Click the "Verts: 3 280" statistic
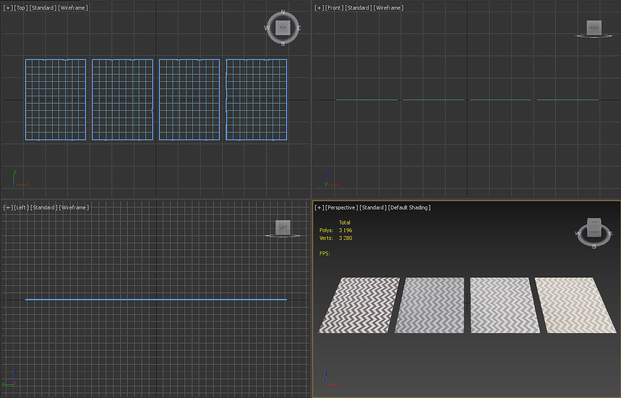This screenshot has height=398, width=621. tap(336, 238)
